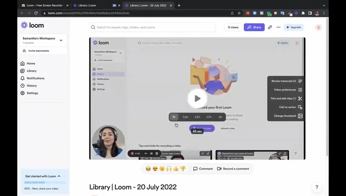
Task: Open the Home page
Action: (x=31, y=64)
